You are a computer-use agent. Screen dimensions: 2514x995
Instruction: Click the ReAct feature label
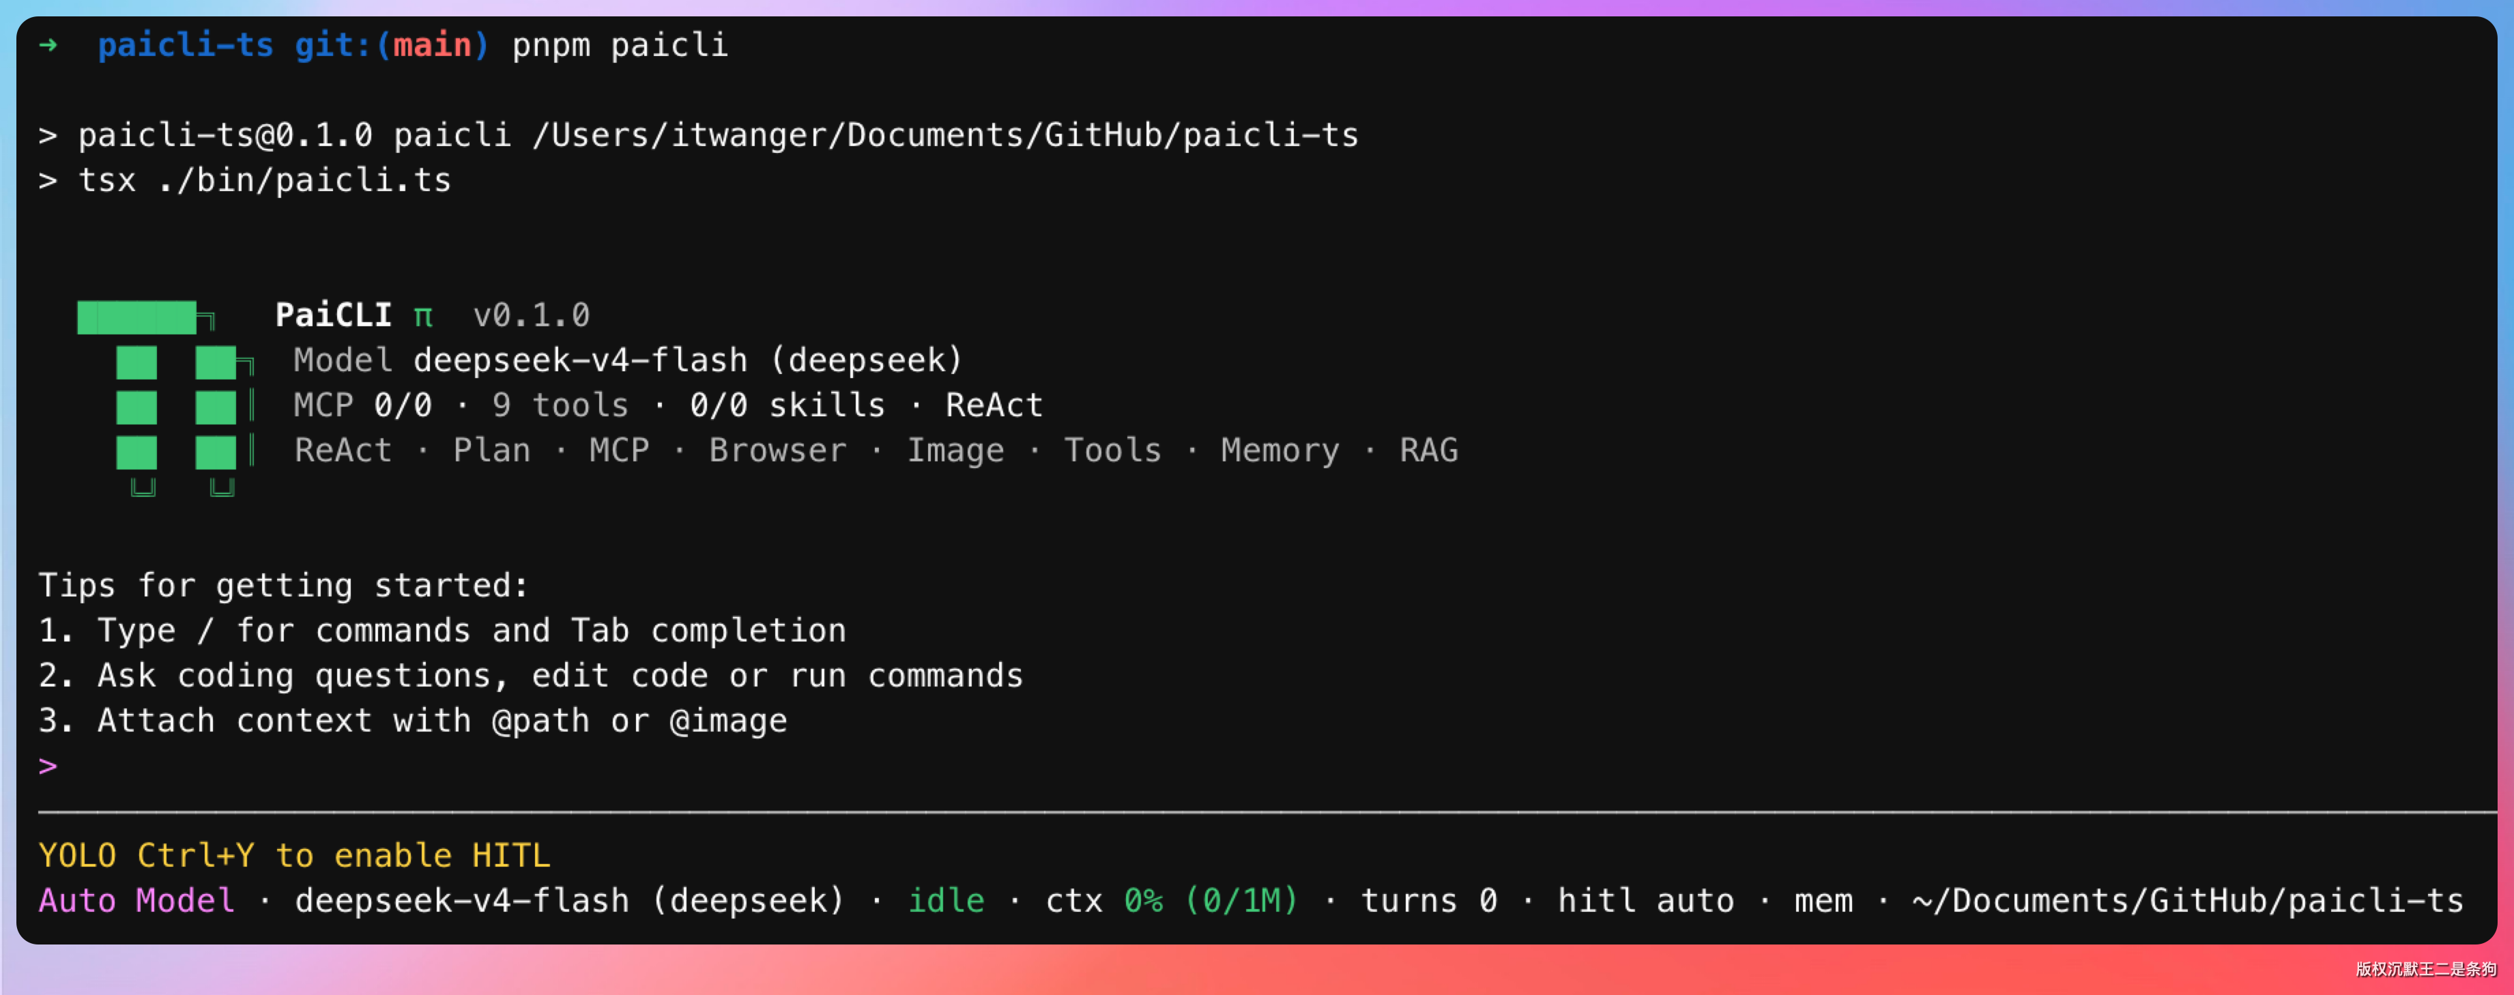(343, 450)
